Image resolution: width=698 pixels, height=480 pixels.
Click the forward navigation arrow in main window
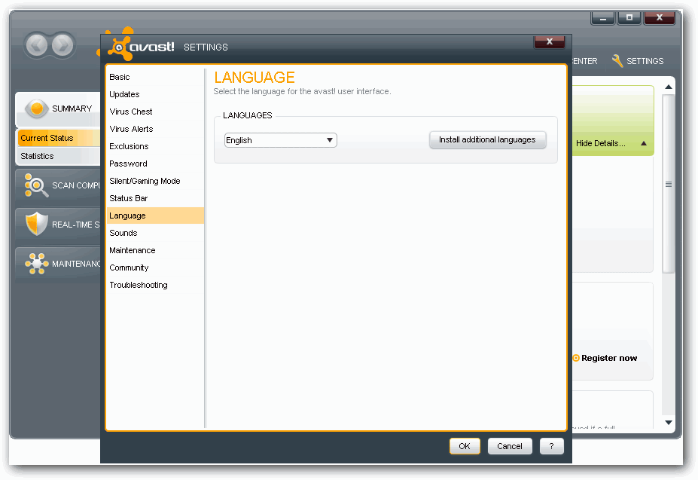(x=62, y=45)
